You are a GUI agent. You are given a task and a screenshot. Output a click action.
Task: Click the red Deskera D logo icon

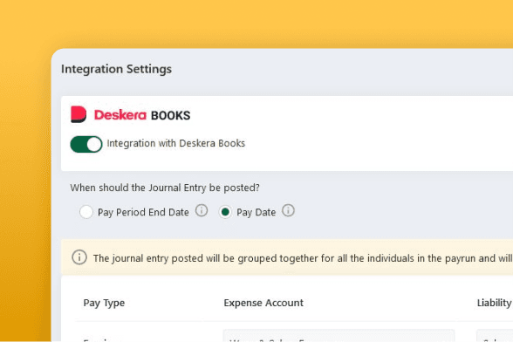[x=79, y=114]
